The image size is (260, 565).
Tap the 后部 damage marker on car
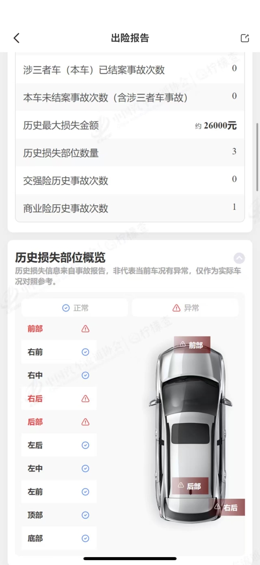tap(190, 486)
